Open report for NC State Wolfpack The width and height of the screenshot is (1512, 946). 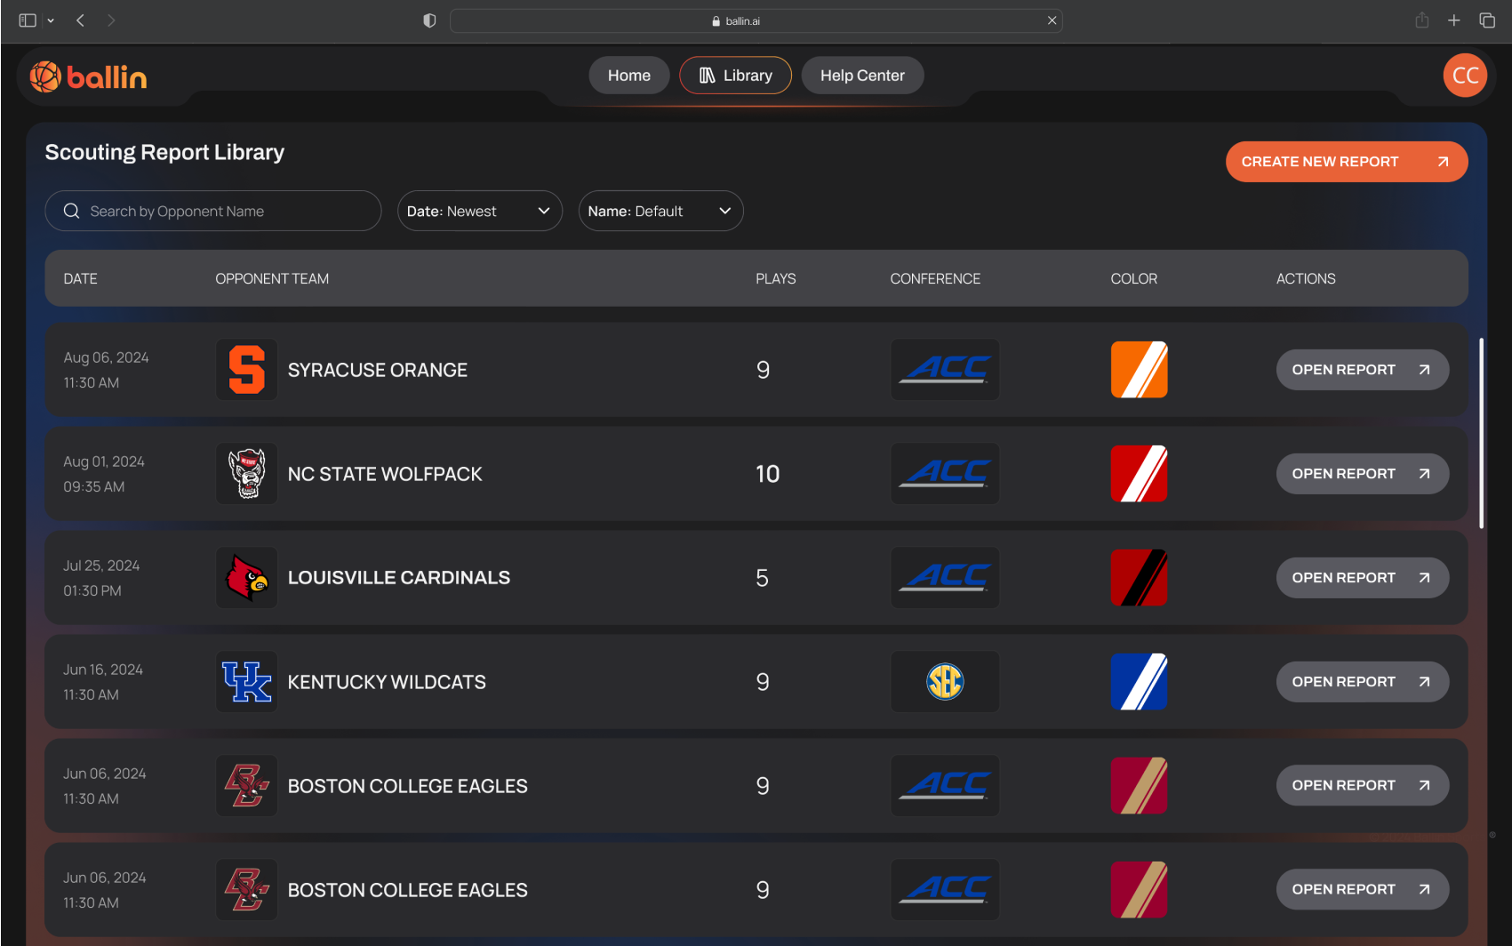pyautogui.click(x=1363, y=474)
